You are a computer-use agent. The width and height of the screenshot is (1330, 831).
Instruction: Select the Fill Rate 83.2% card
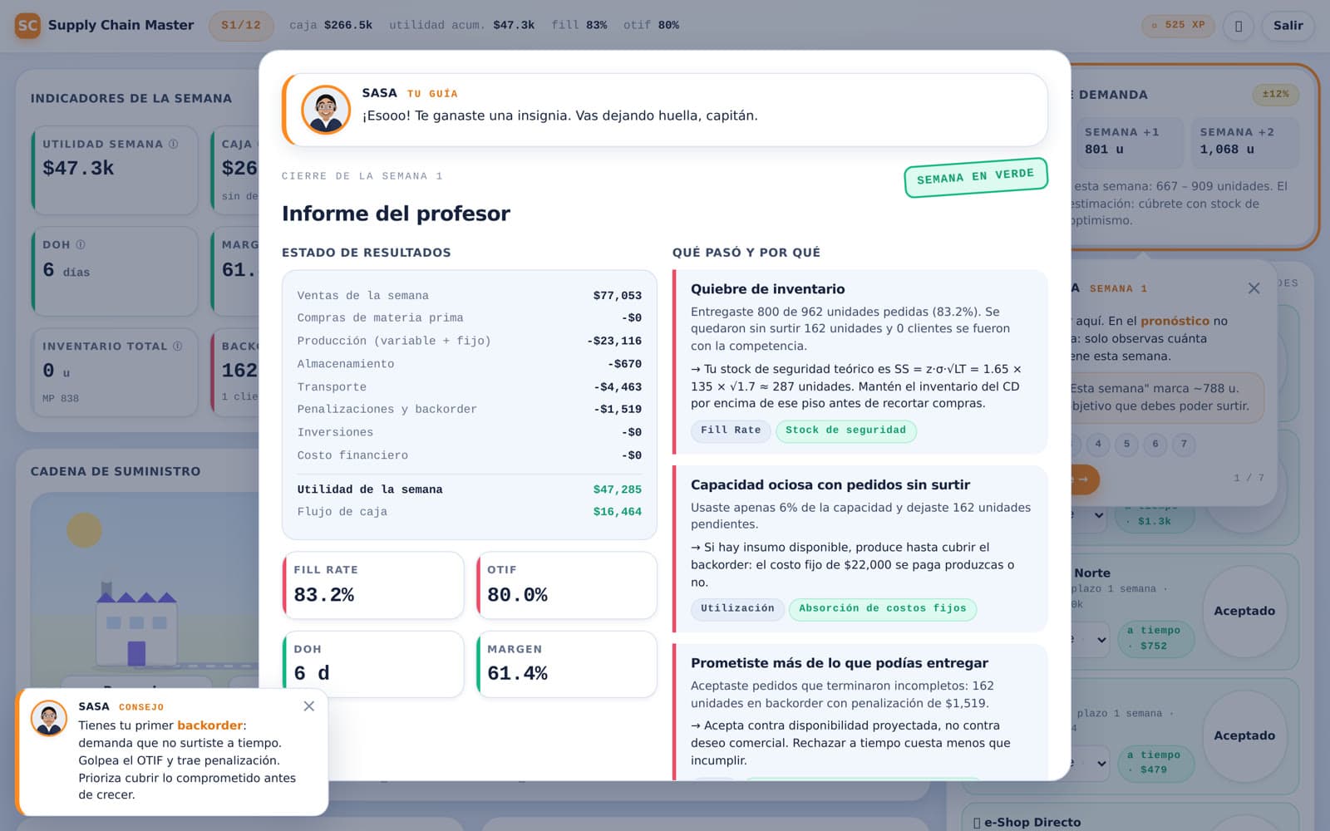pyautogui.click(x=372, y=585)
